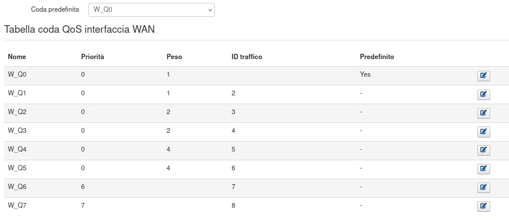Click the Coda predefinita label
The width and height of the screenshot is (509, 220).
click(55, 10)
